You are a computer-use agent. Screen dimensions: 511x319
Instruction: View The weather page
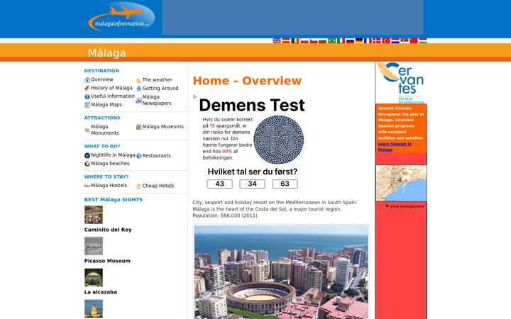pyautogui.click(x=157, y=79)
